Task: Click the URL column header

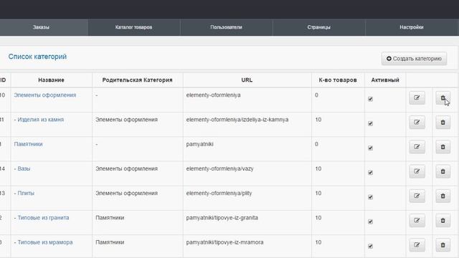Action: (247, 80)
